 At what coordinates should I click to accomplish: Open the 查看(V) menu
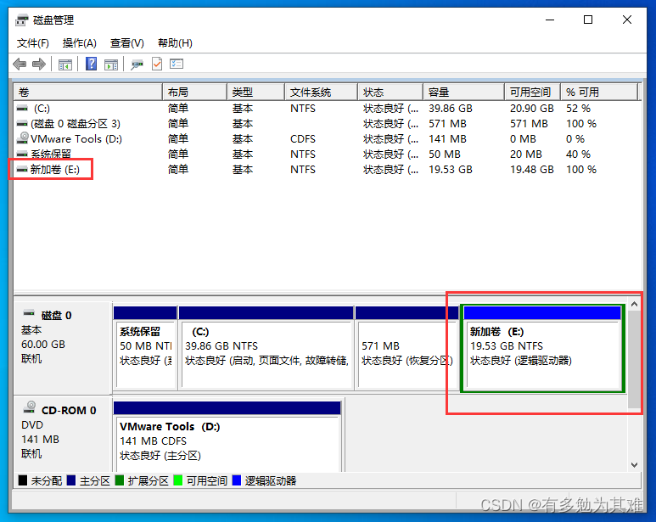pos(126,43)
